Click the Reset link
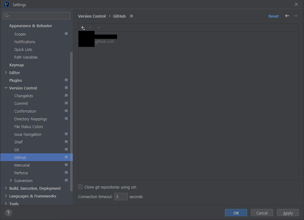The width and height of the screenshot is (304, 220). (273, 16)
